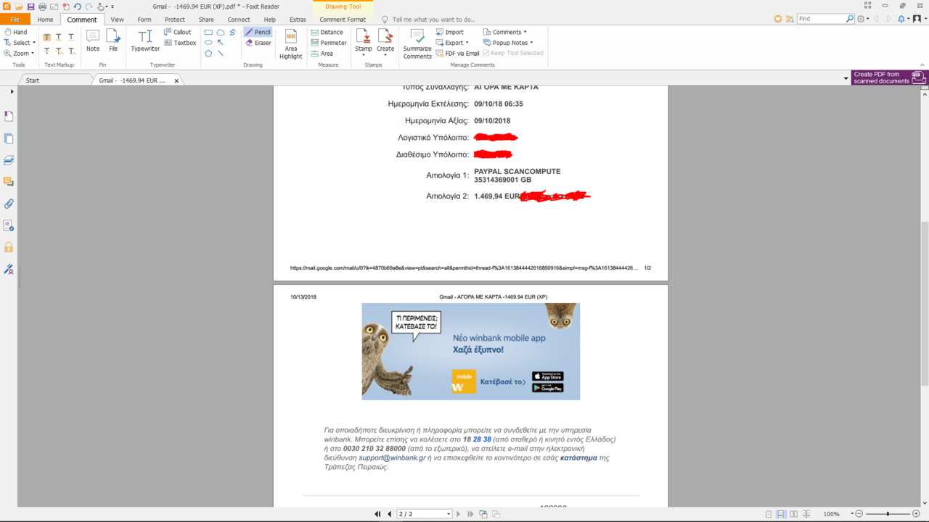
Task: Pick the Callout tool
Action: pos(178,32)
